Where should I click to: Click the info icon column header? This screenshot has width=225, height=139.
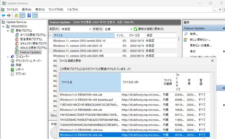point(50,35)
